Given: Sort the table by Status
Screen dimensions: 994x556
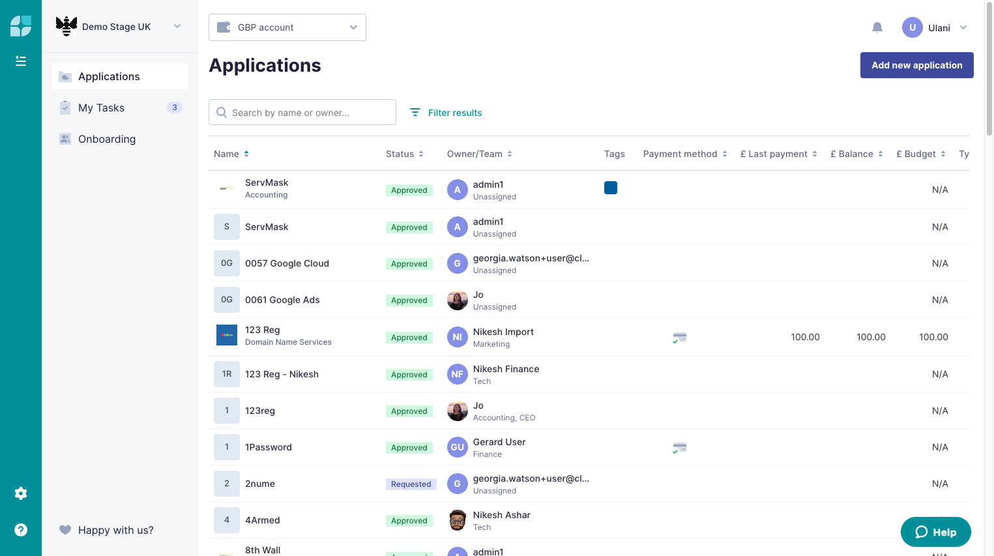Looking at the screenshot, I should coord(405,154).
